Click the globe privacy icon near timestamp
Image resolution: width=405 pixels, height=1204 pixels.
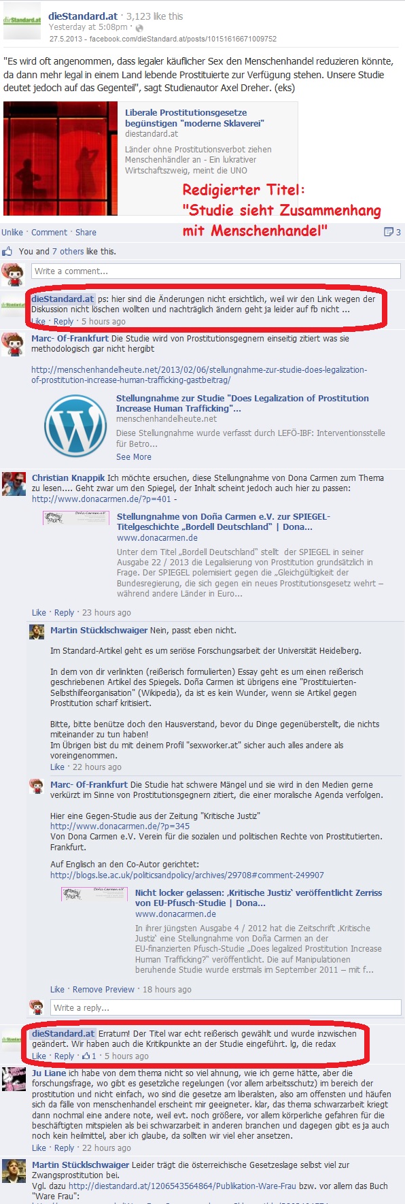click(139, 28)
